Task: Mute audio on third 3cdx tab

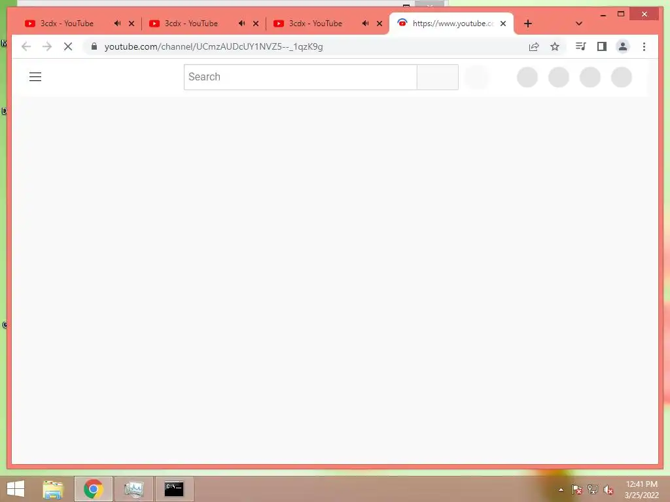Action: coord(365,24)
